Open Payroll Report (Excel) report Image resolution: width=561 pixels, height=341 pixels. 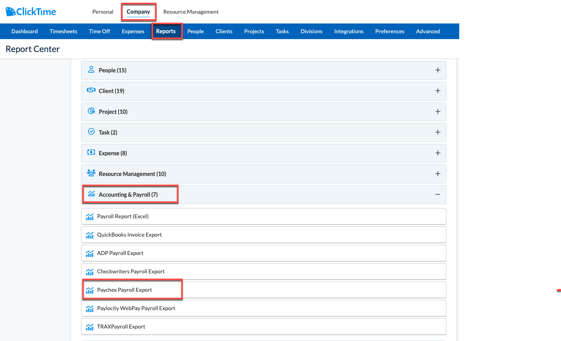tap(263, 216)
